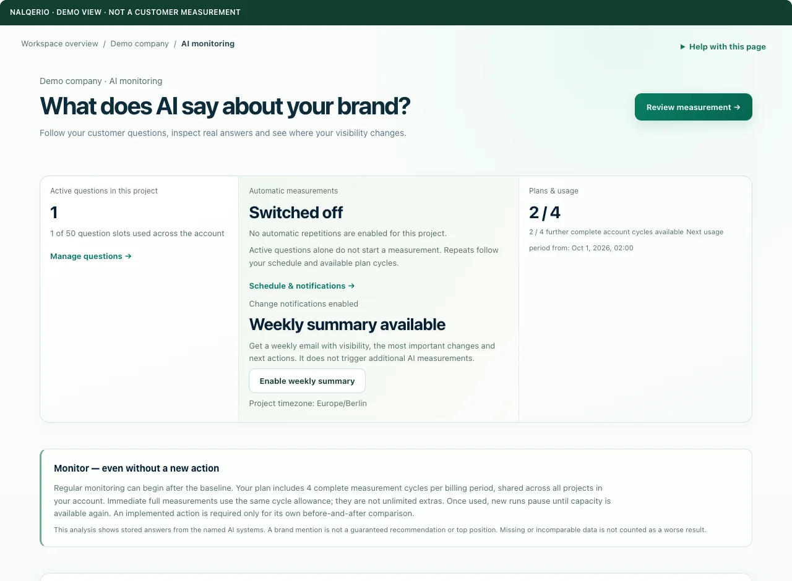Click the page title about your brand
This screenshot has width=792, height=581.
pos(225,106)
